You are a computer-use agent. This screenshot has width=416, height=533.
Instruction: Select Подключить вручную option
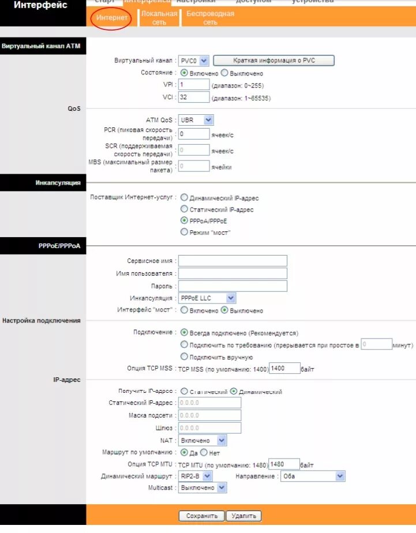184,356
